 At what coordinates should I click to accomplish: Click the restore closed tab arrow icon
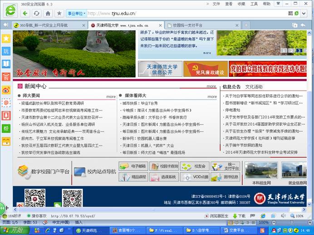point(303,25)
